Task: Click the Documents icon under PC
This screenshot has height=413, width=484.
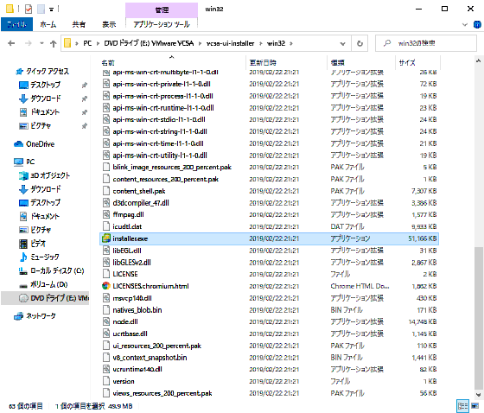Action: [x=23, y=216]
